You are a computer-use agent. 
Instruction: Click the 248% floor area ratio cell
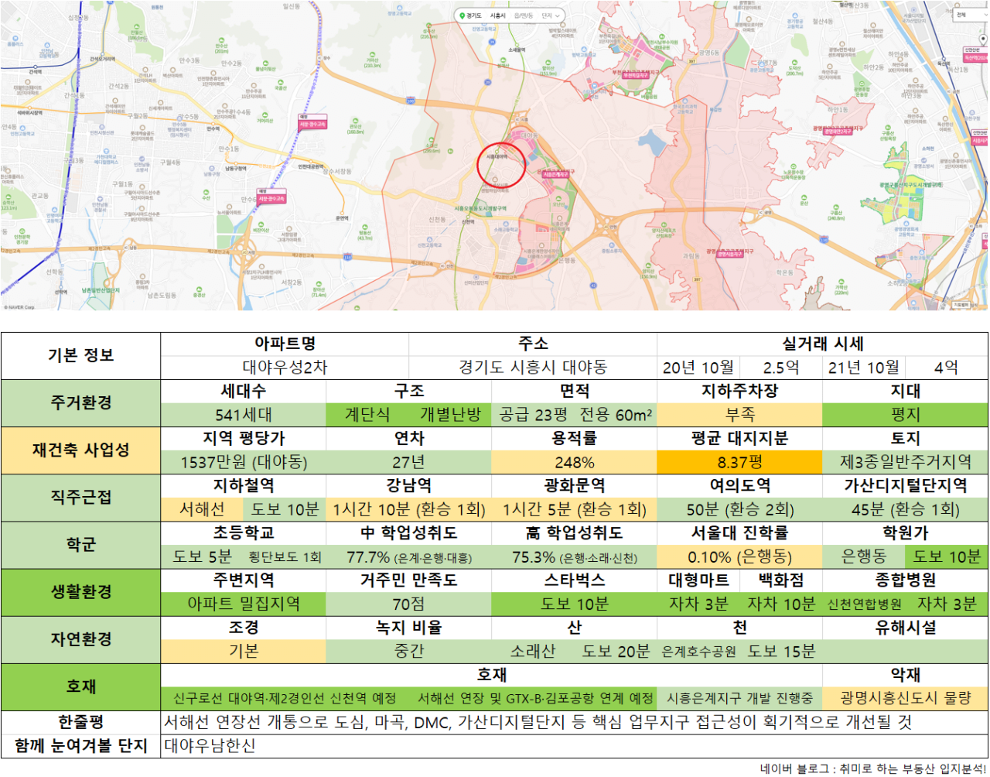click(x=574, y=462)
